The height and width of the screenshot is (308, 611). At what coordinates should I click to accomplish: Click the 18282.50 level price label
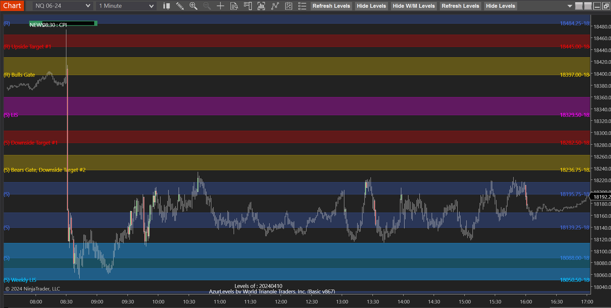point(574,143)
